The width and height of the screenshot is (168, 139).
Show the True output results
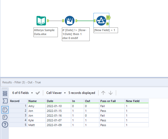point(5,109)
